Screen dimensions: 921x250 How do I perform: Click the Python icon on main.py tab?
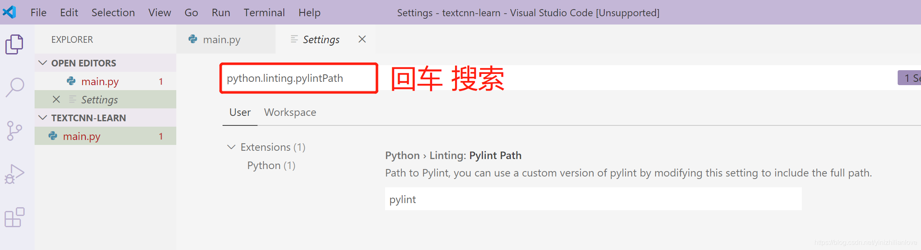tap(193, 39)
